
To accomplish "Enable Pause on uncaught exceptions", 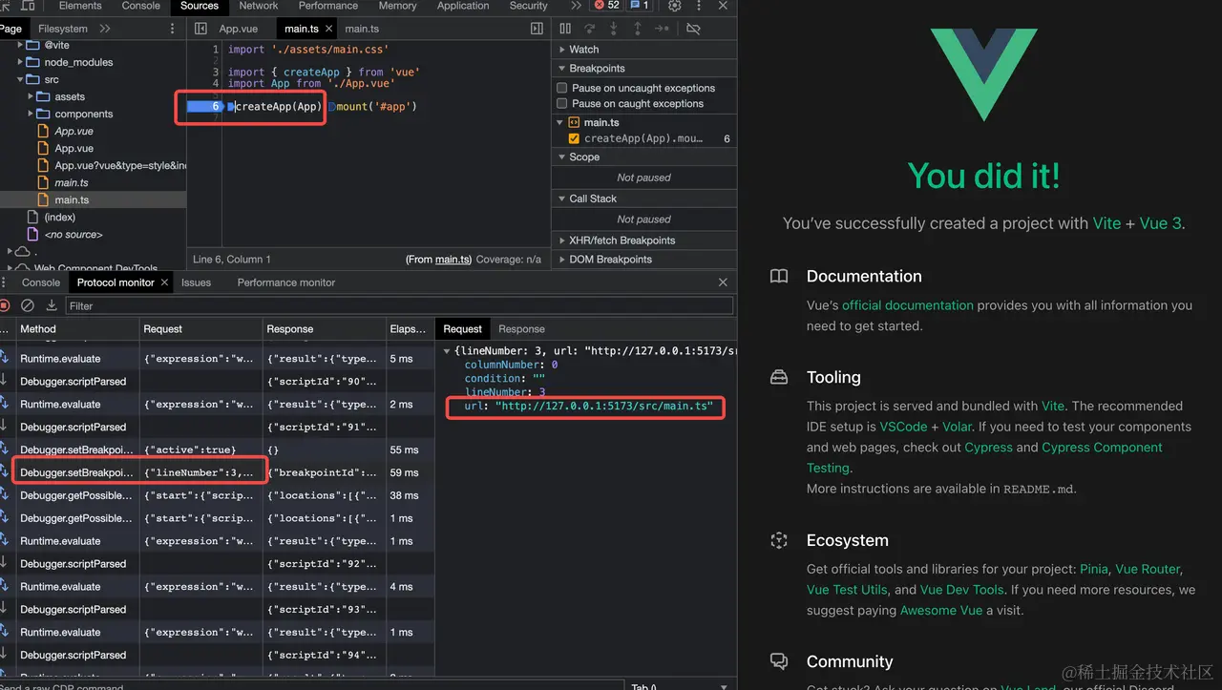I will pos(562,88).
